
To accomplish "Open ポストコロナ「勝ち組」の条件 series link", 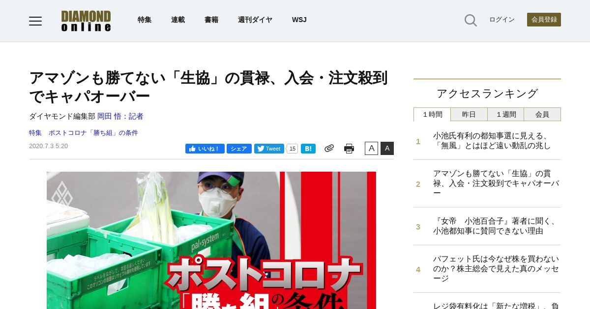I will pyautogui.click(x=93, y=133).
